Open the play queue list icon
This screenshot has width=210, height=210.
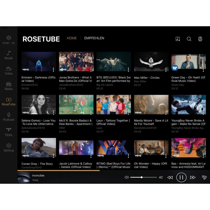point(204,177)
